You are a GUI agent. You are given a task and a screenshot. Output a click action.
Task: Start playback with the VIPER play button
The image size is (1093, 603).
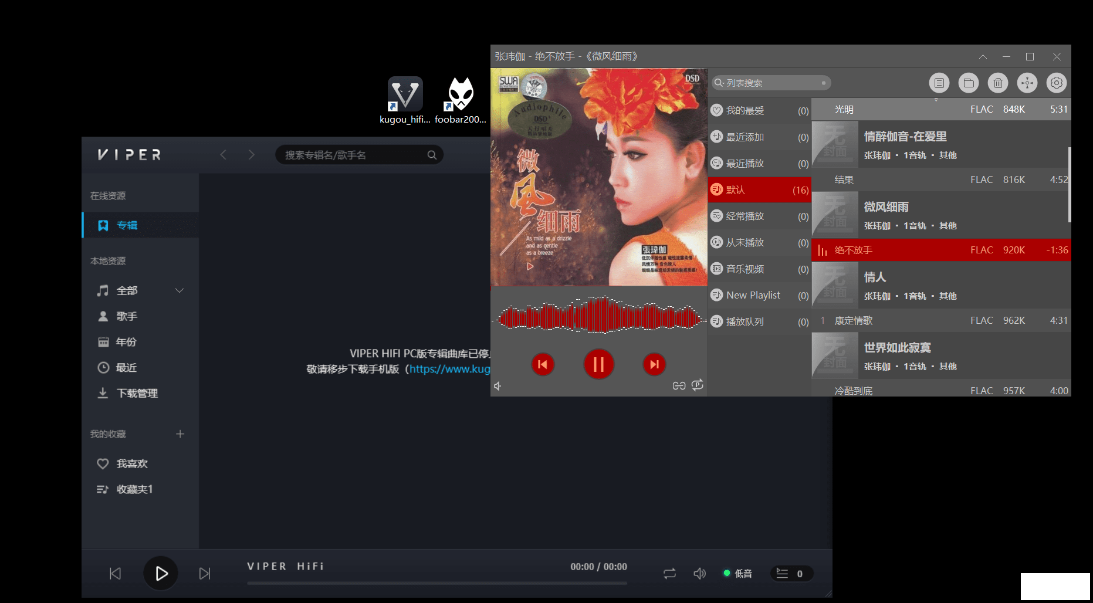click(x=161, y=573)
